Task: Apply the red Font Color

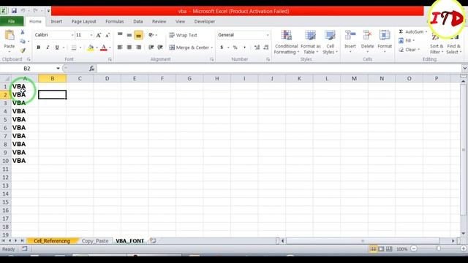Action: click(104, 47)
